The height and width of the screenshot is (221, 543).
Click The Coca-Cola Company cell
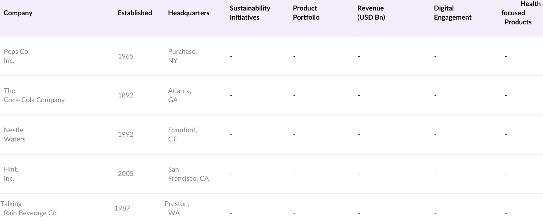click(x=34, y=95)
